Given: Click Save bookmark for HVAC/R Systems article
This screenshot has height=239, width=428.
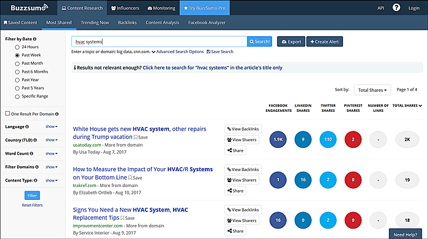Looking at the screenshot, I should tap(135, 178).
